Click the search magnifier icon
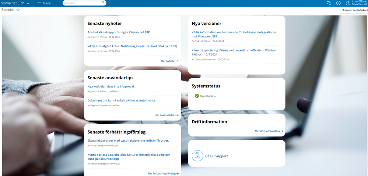This screenshot has height=176, width=368. 103,3
